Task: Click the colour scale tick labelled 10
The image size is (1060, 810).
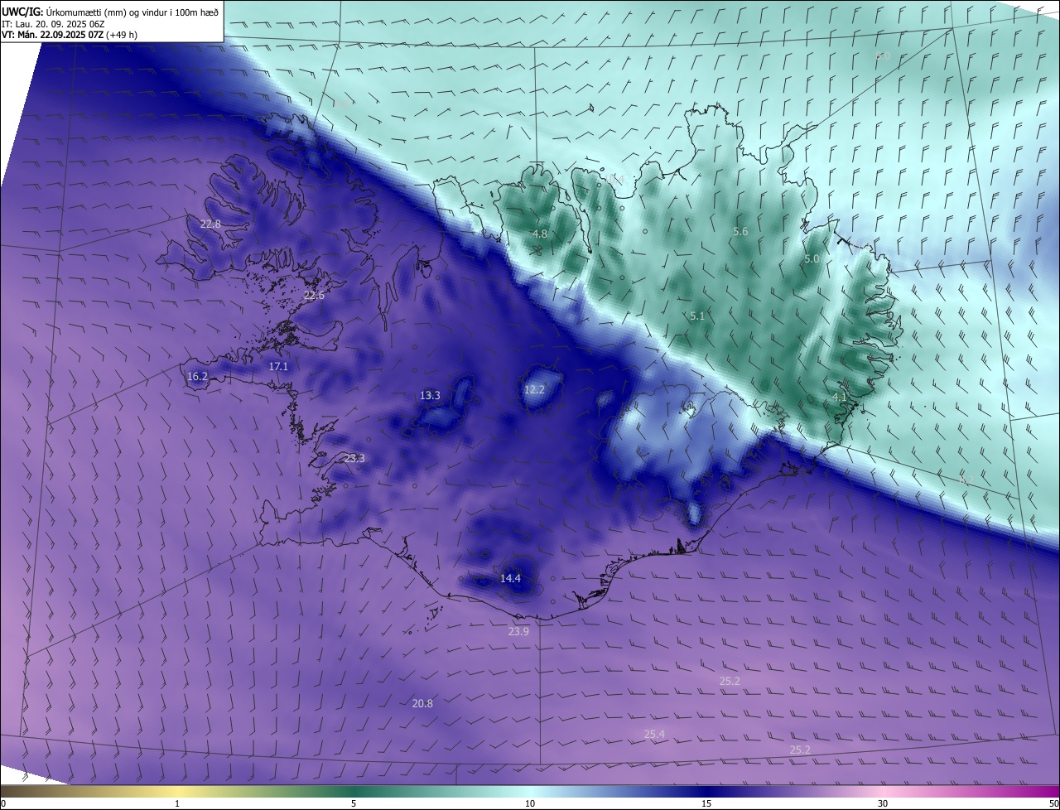Action: pos(530,803)
